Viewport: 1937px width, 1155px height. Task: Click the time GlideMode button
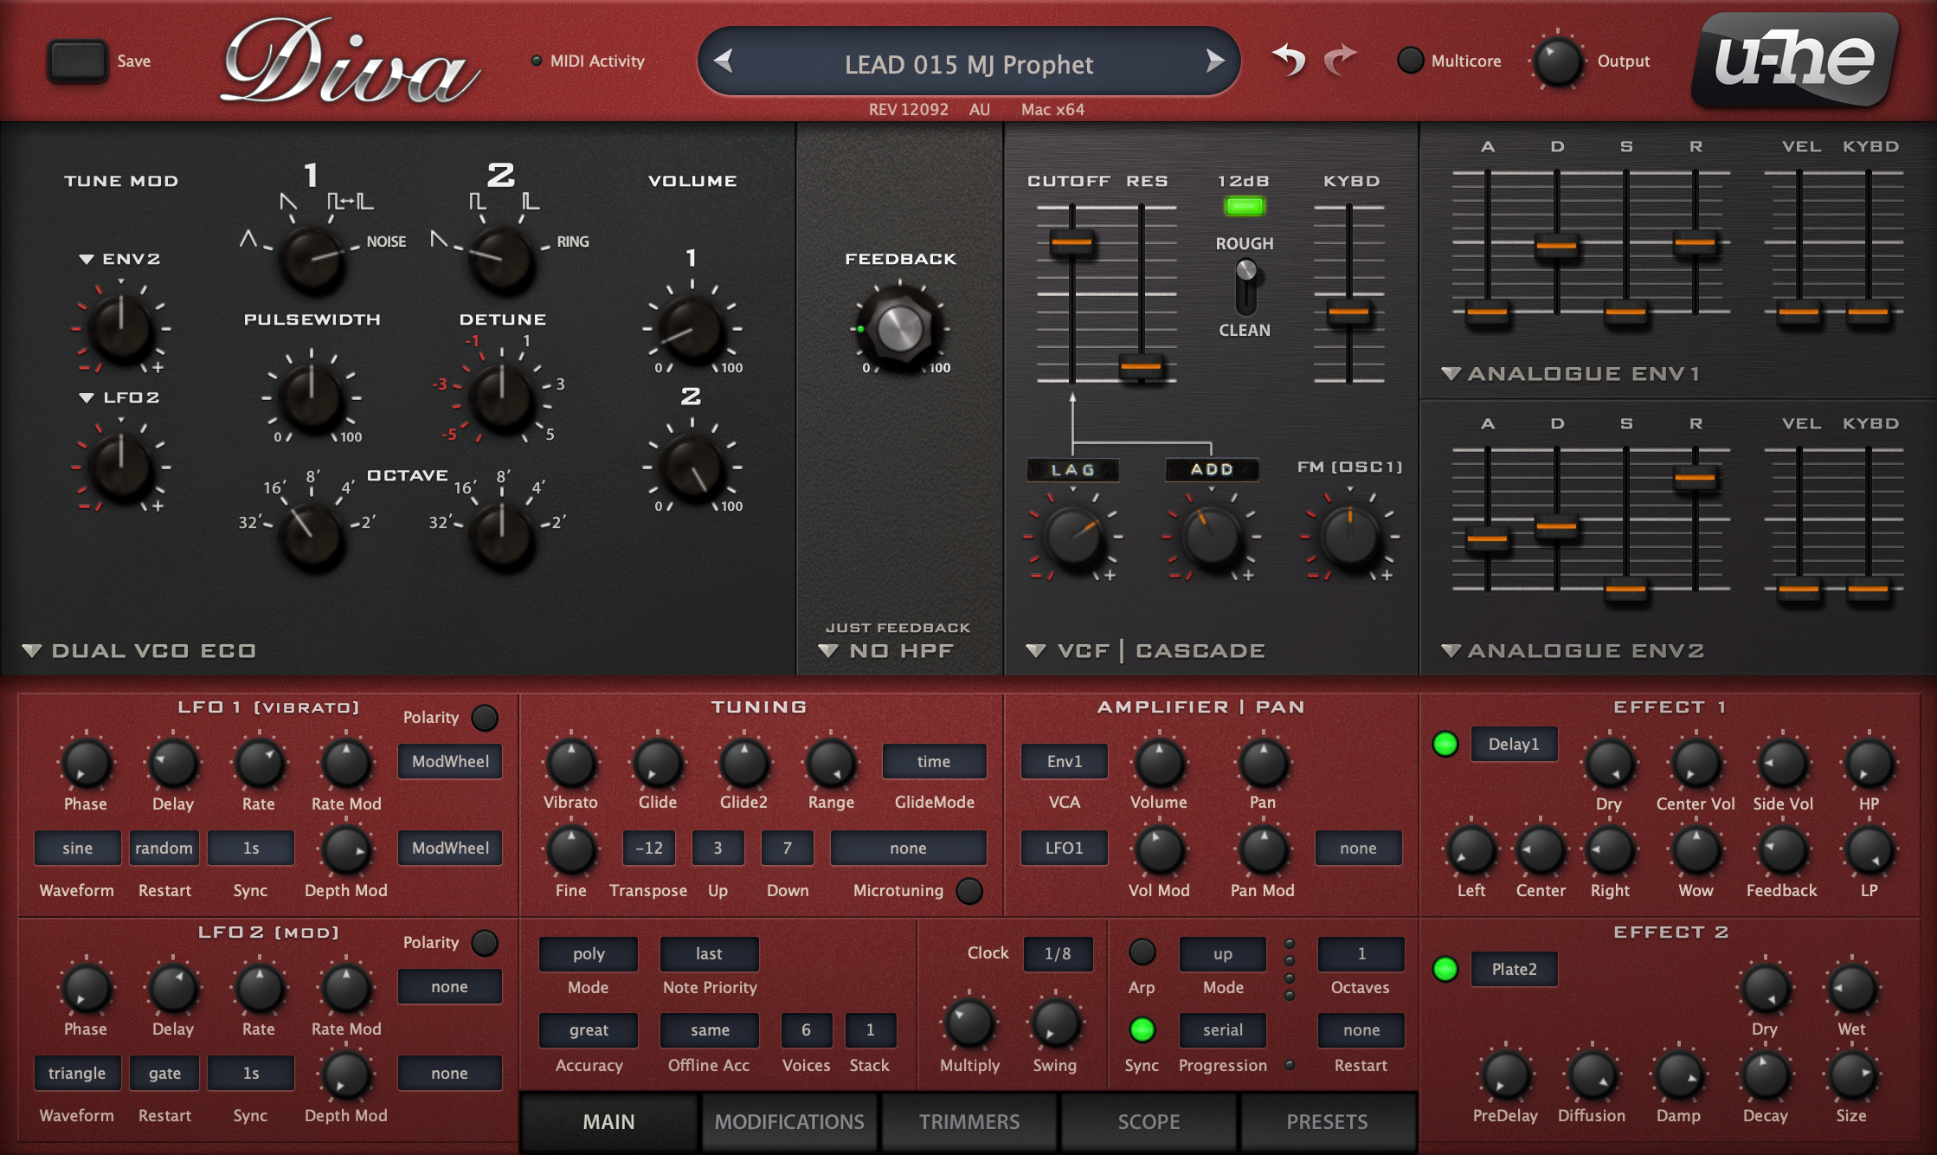tap(934, 761)
